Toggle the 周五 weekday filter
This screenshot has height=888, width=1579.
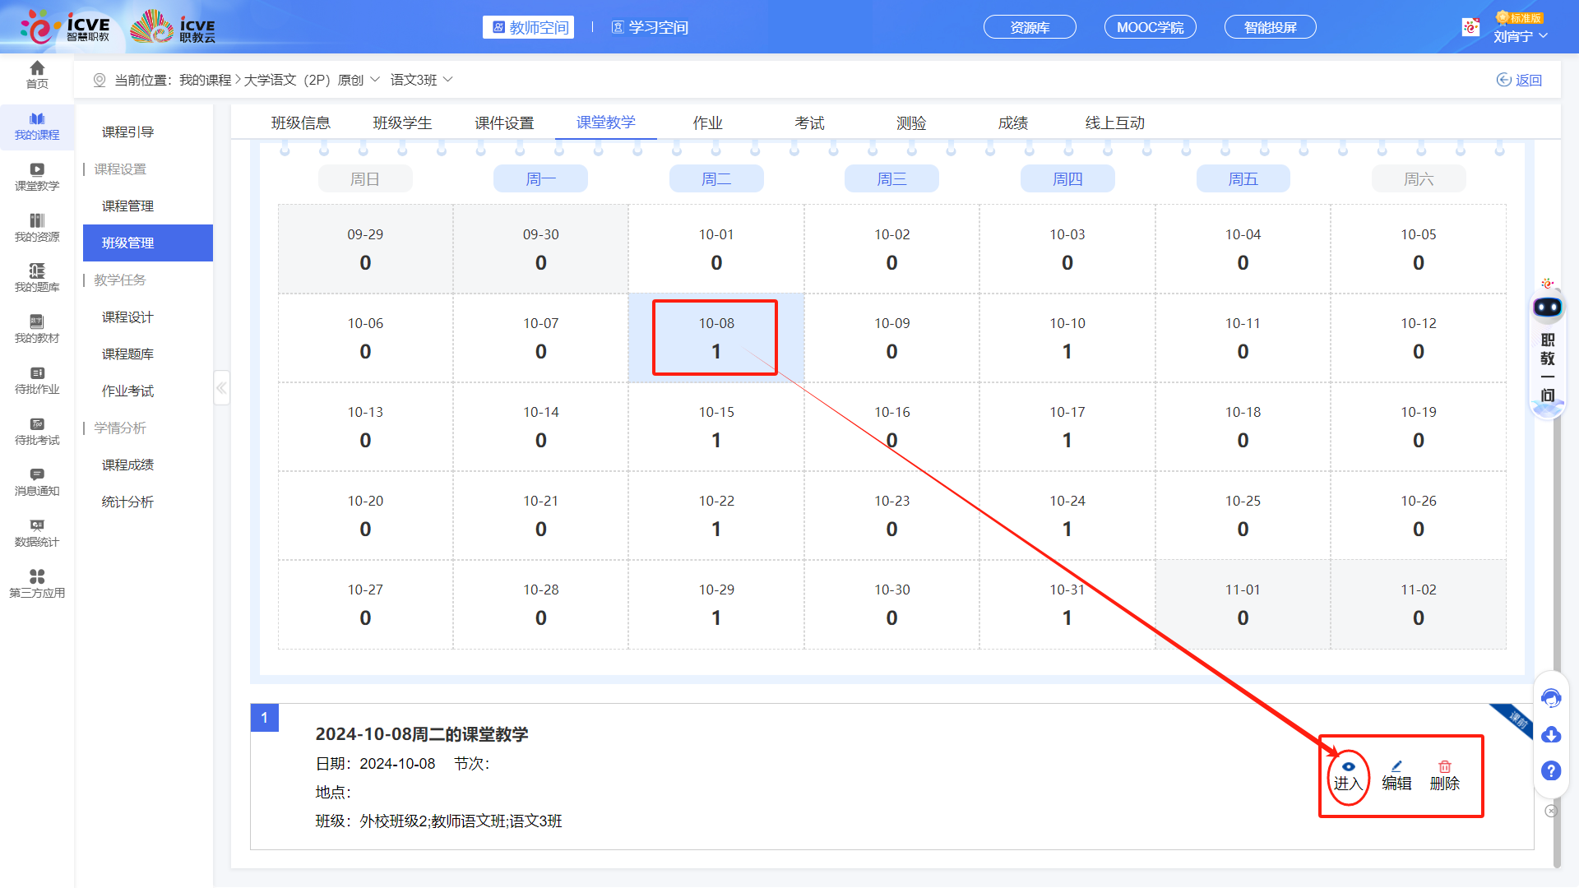(1243, 178)
